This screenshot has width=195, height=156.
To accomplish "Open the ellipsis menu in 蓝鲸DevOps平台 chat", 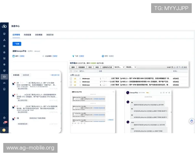I will point(113,92).
